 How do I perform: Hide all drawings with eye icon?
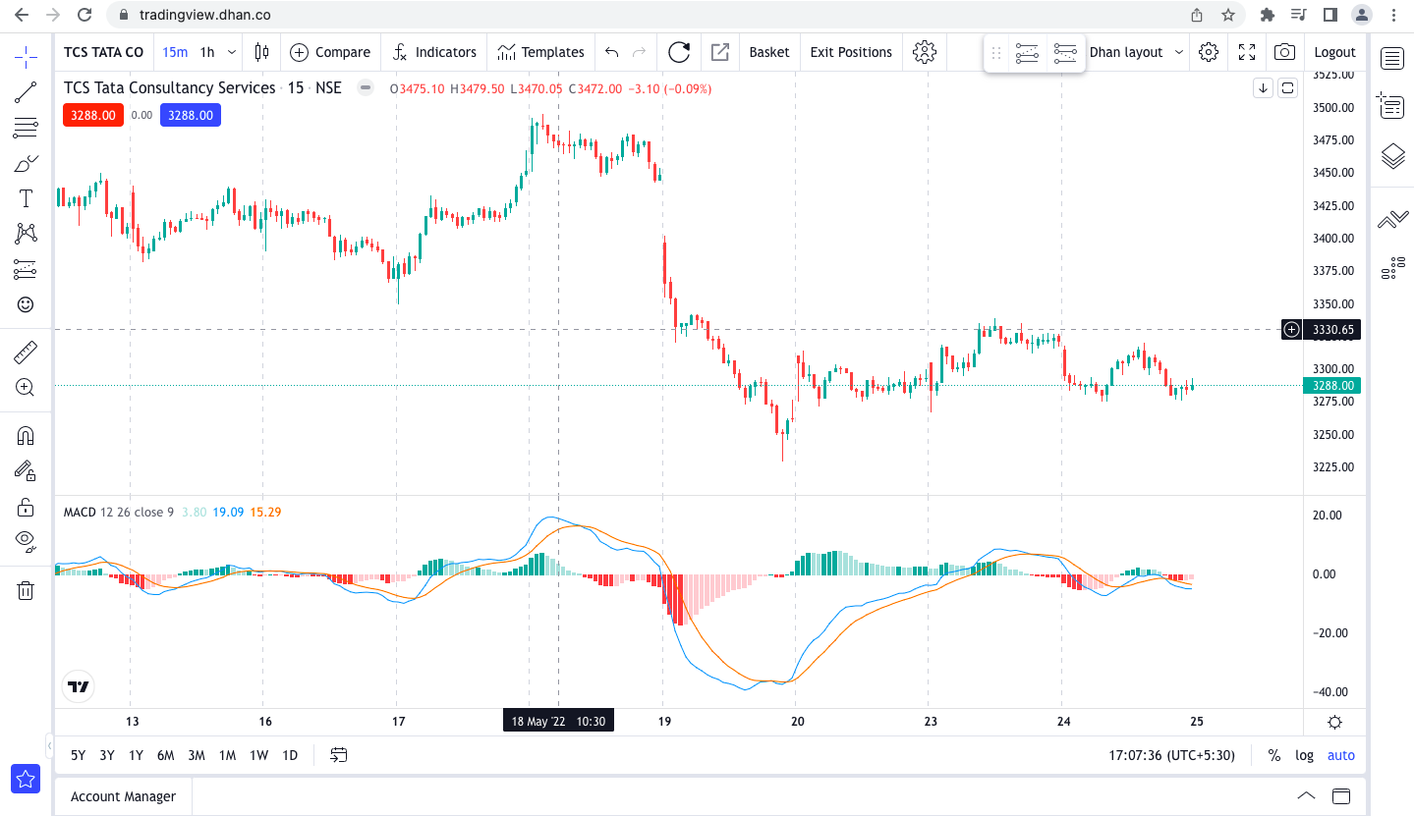tap(26, 541)
